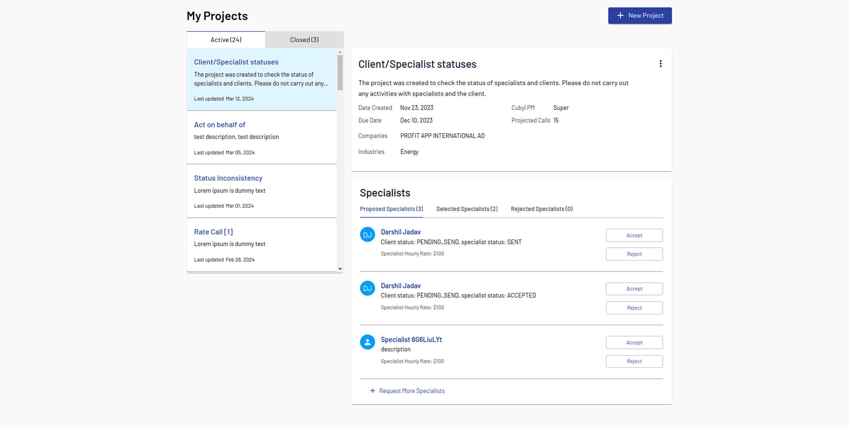Viewport: 849px width, 427px height.
Task: Reject Darshil Jadav with specialist status ACCEPTED
Action: pyautogui.click(x=634, y=308)
